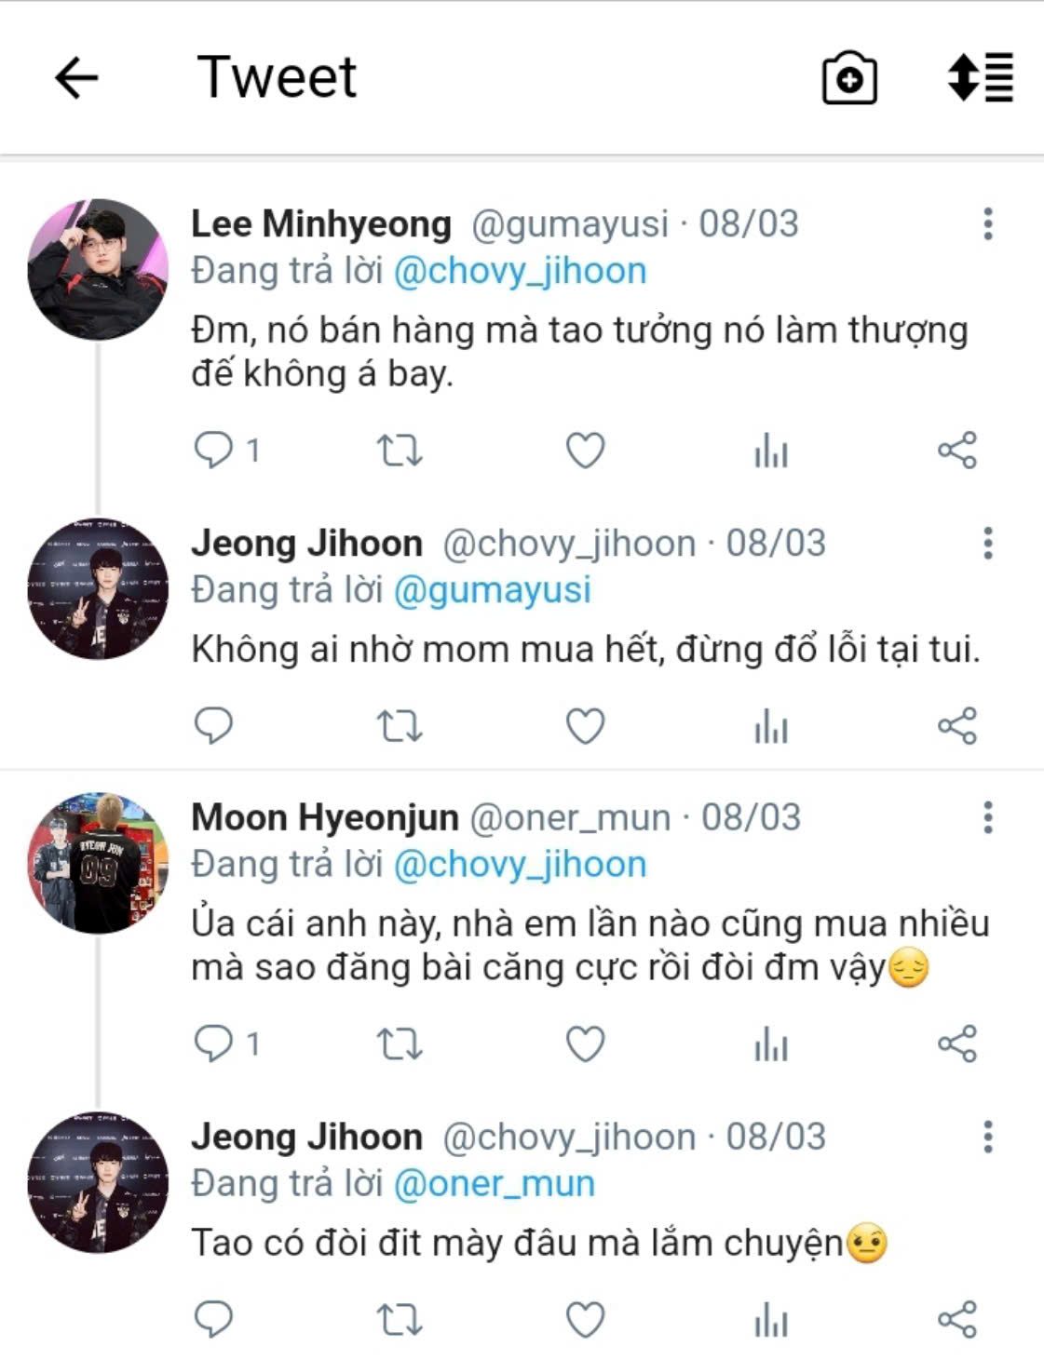
Task: Retweet Lee Minhyeong's tweet
Action: (400, 451)
